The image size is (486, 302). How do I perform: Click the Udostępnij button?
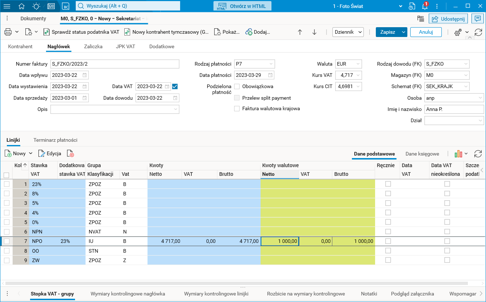[448, 18]
